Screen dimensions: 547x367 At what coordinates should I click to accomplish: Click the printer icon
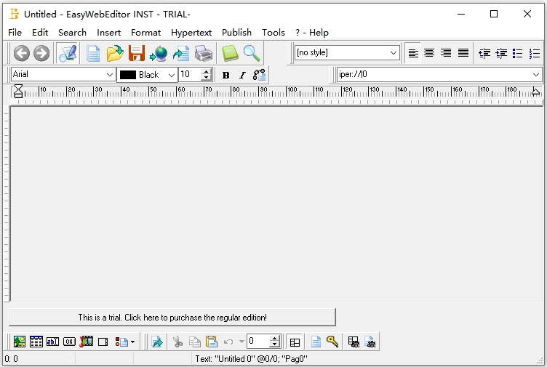203,53
